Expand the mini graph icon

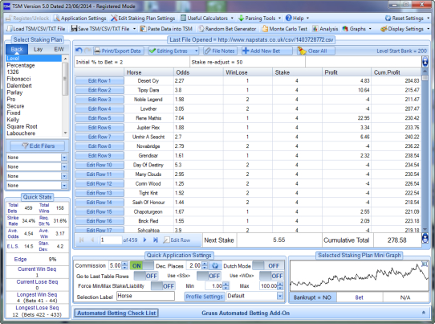pyautogui.click(x=425, y=264)
